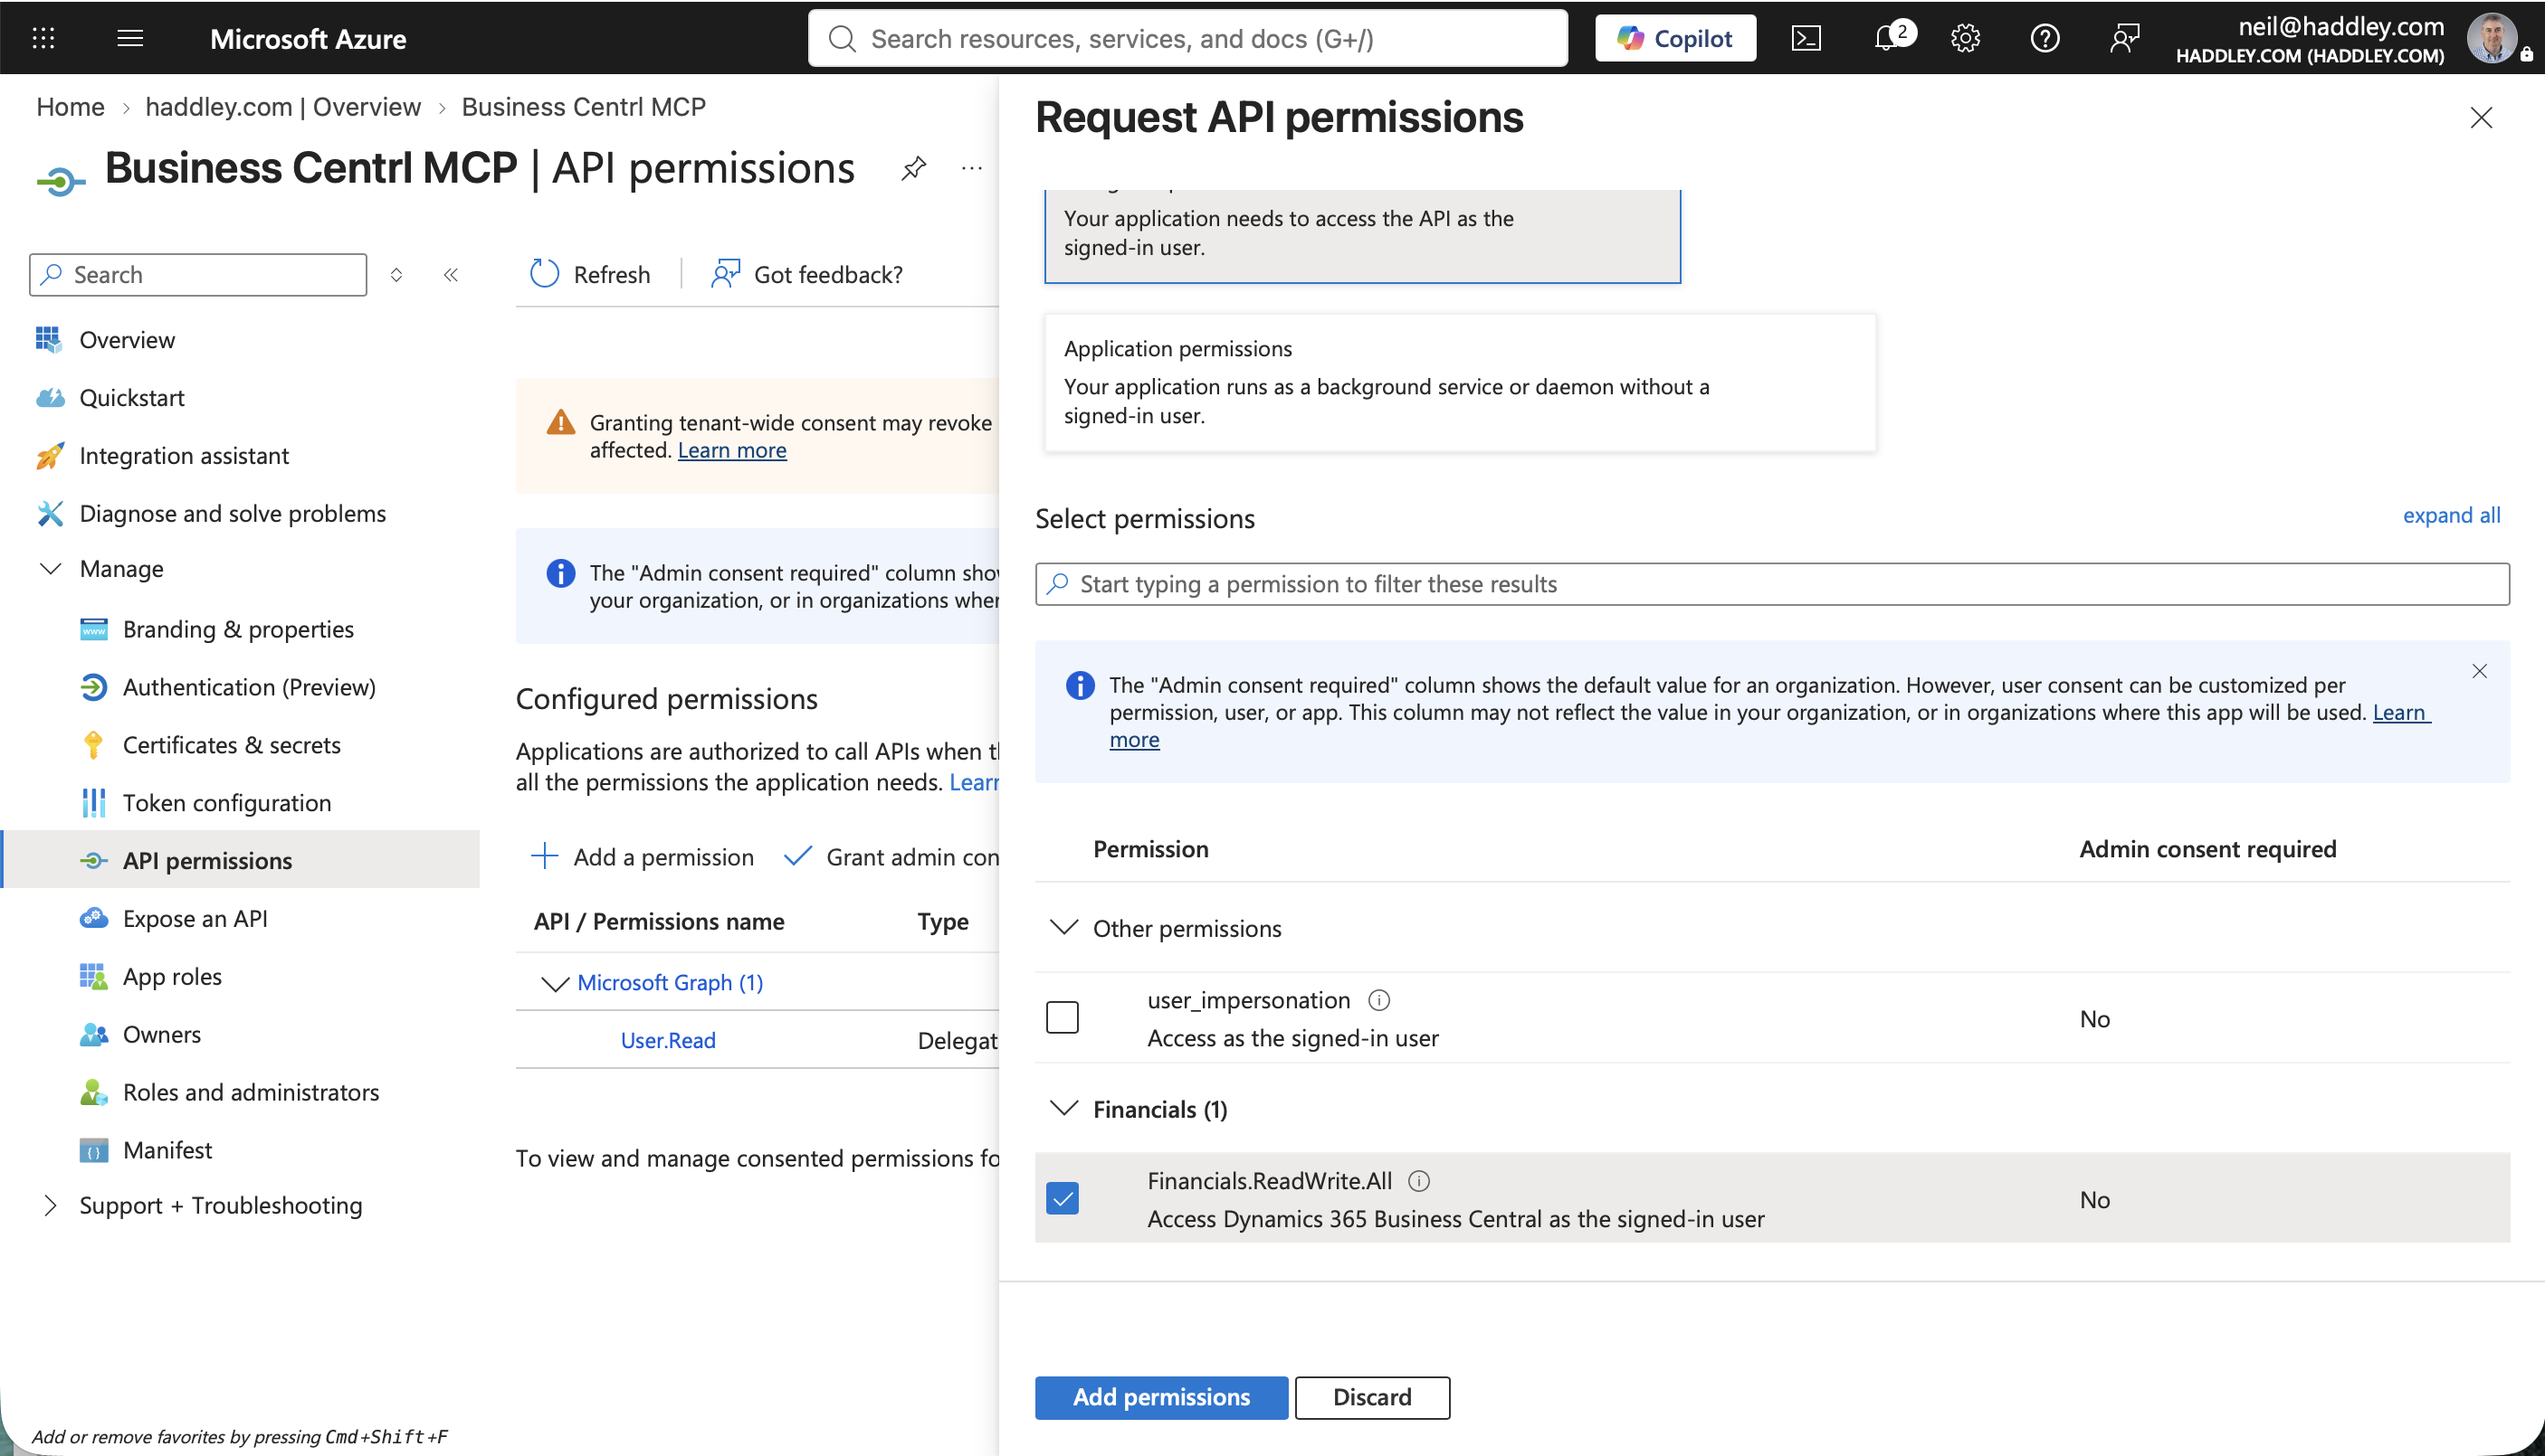This screenshot has width=2545, height=1456.
Task: Check the user_impersonation checkbox
Action: coord(1062,1018)
